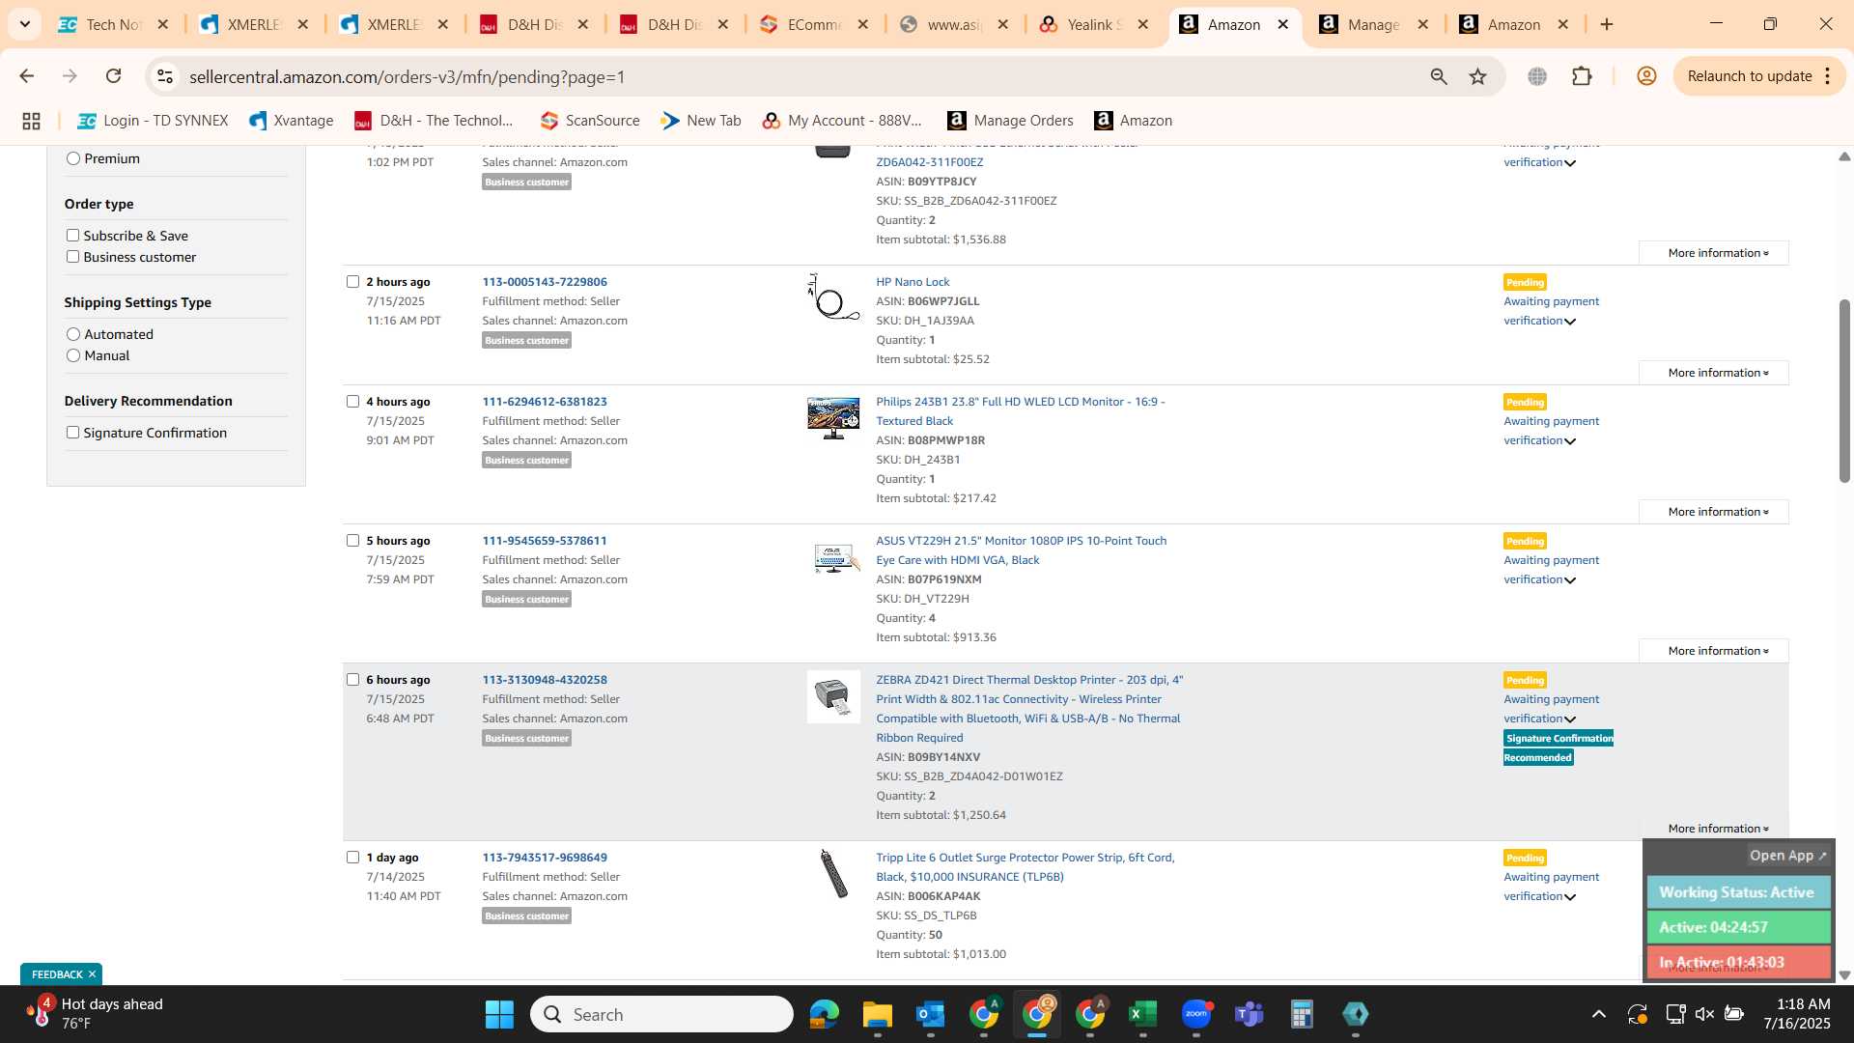Open the browser extensions puzzle icon

pyautogui.click(x=1582, y=76)
